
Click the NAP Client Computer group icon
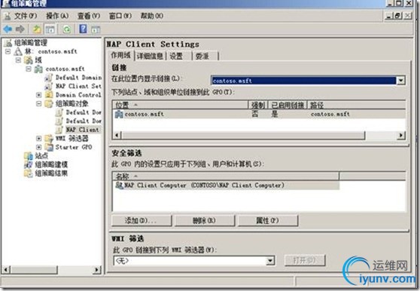[x=119, y=185]
